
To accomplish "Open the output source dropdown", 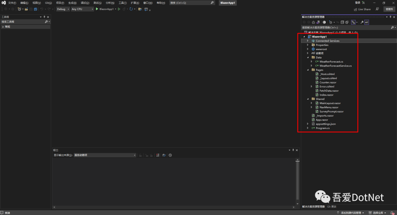I will pos(105,155).
